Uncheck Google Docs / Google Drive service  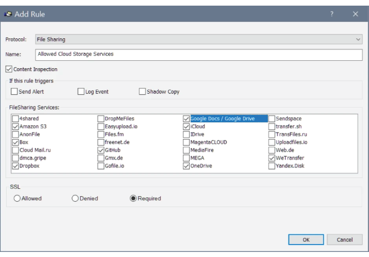pos(186,118)
